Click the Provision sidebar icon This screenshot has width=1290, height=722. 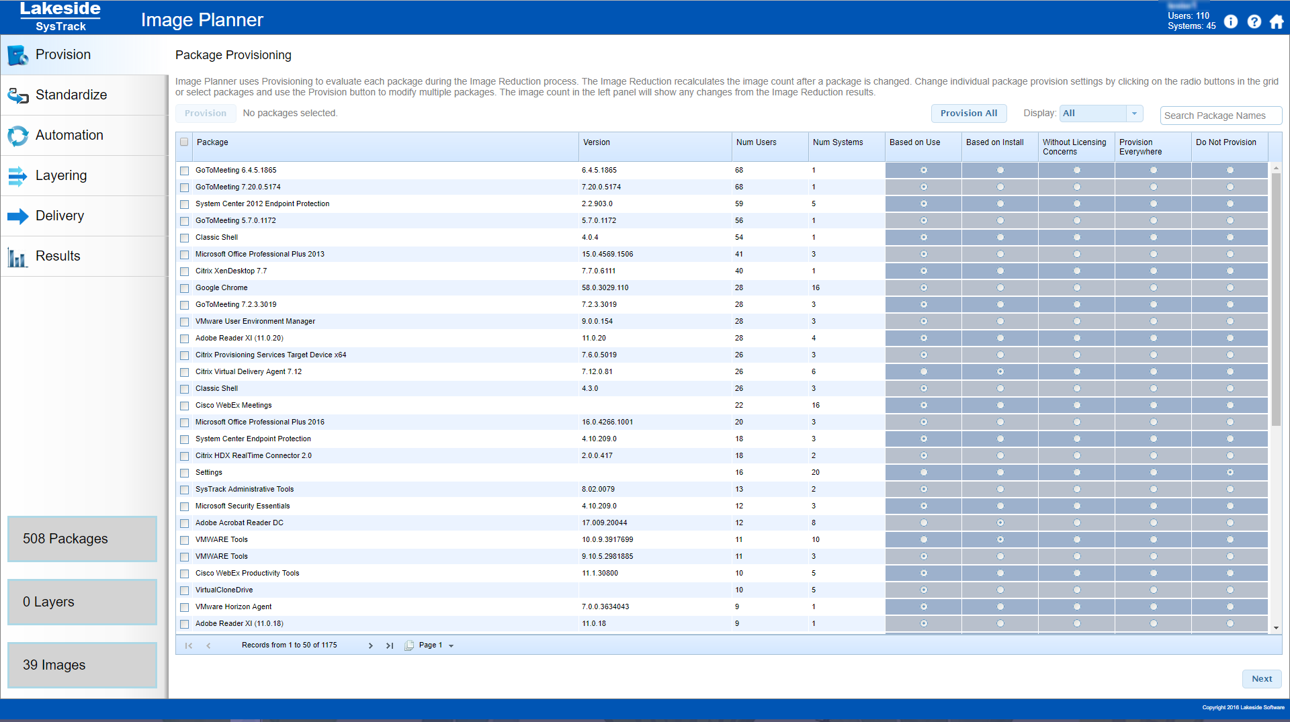tap(18, 55)
